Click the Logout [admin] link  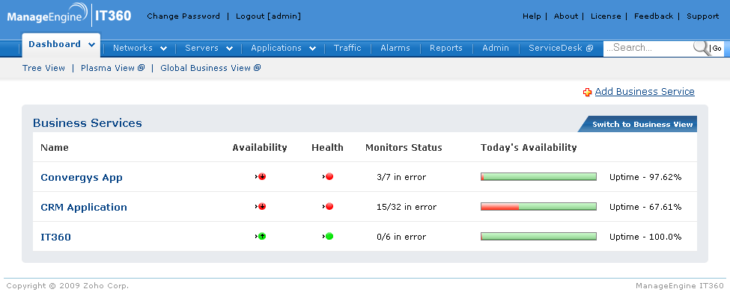point(268,16)
